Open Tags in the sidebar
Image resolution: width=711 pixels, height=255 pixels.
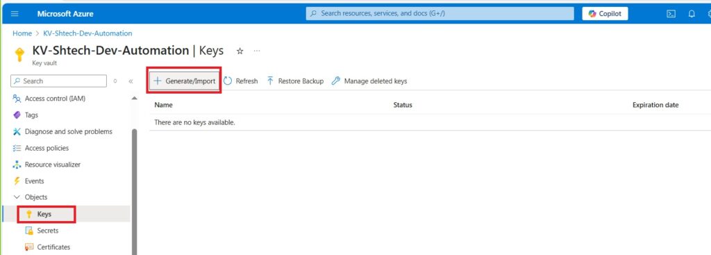[31, 115]
